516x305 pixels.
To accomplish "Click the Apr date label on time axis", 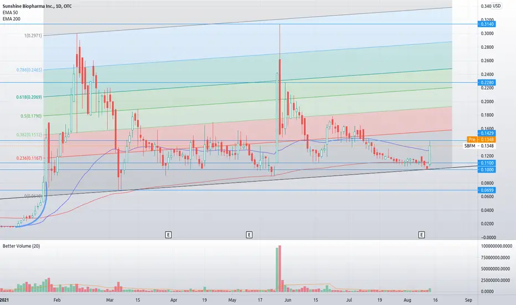I will point(174,300).
